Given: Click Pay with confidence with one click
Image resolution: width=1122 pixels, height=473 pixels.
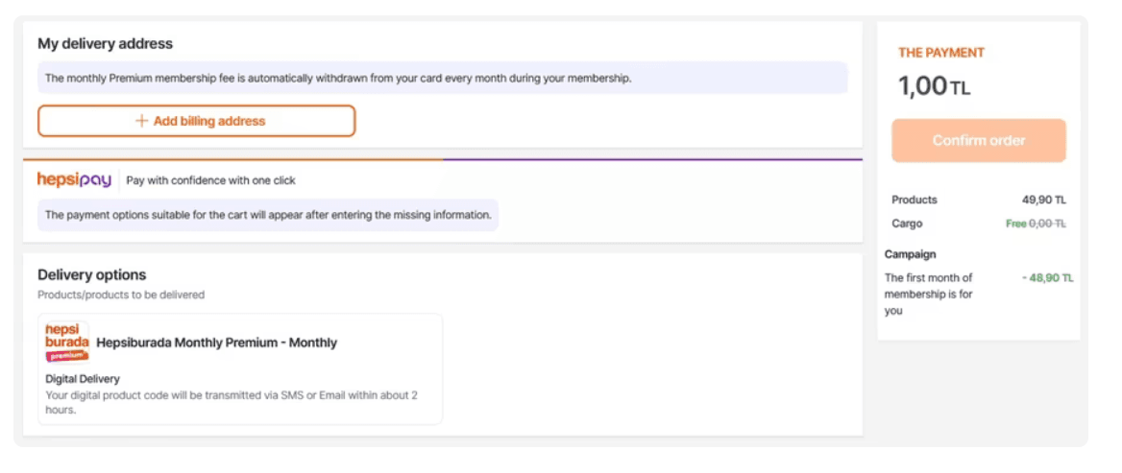Looking at the screenshot, I should click(211, 180).
